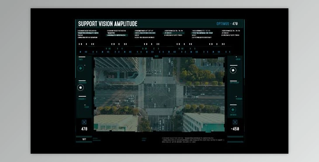Screen dimensions: 319x162
Task: Click the crossed box icon above -450
Action: click(x=235, y=122)
